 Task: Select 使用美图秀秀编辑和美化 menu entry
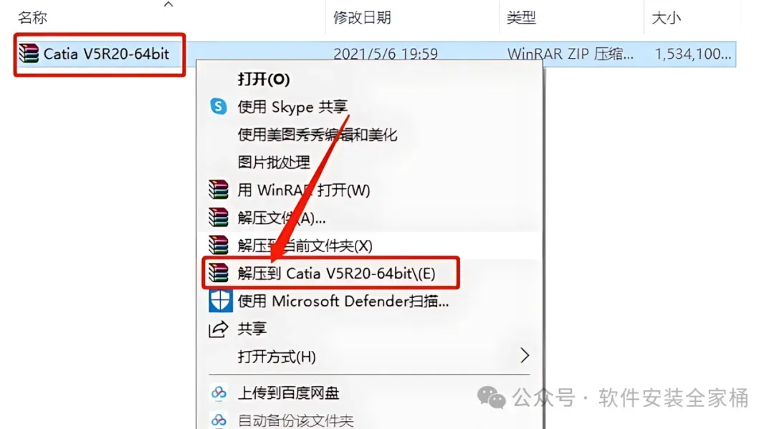click(x=317, y=135)
